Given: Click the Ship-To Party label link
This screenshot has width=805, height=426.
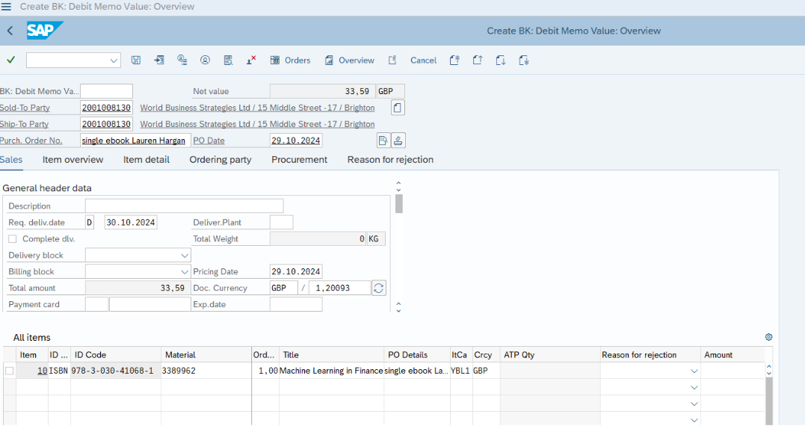Looking at the screenshot, I should coord(24,124).
